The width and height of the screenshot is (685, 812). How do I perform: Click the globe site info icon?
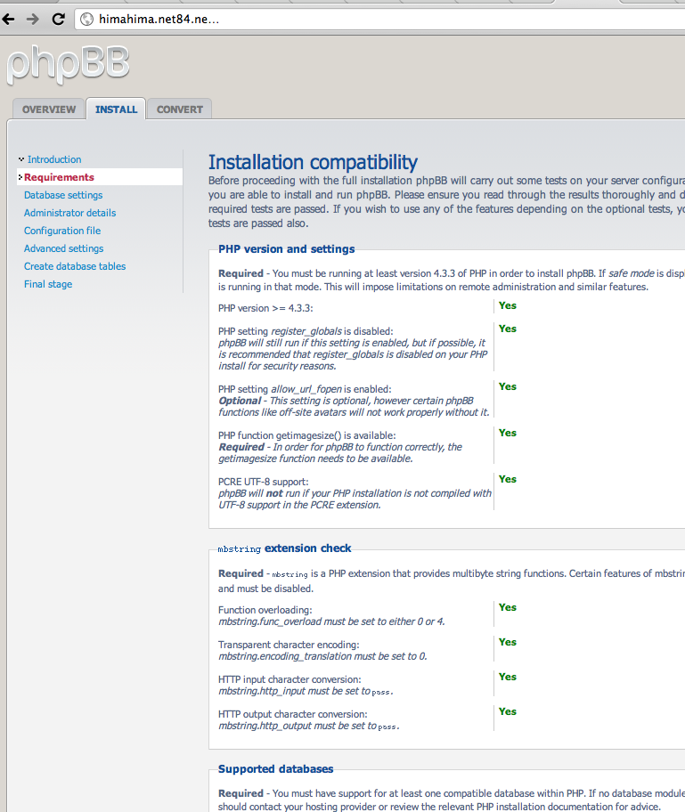(87, 19)
